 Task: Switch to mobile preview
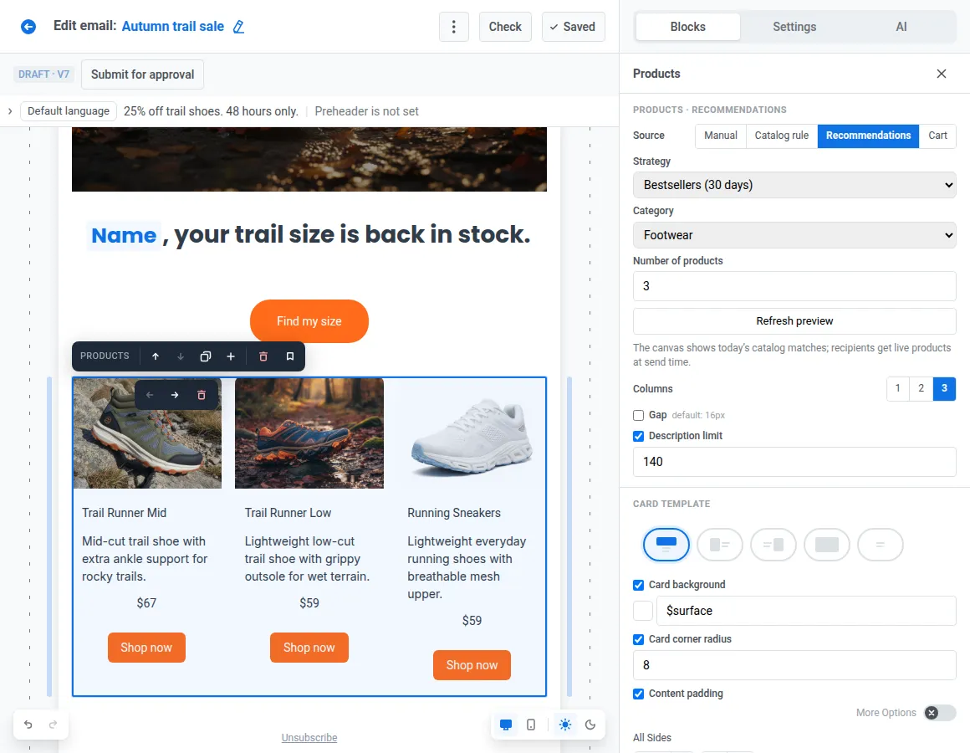coord(531,725)
